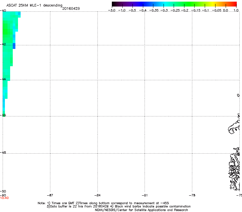Click the -50 latitude axis label
Viewport: 242px width, 212px height.
coord(3,191)
